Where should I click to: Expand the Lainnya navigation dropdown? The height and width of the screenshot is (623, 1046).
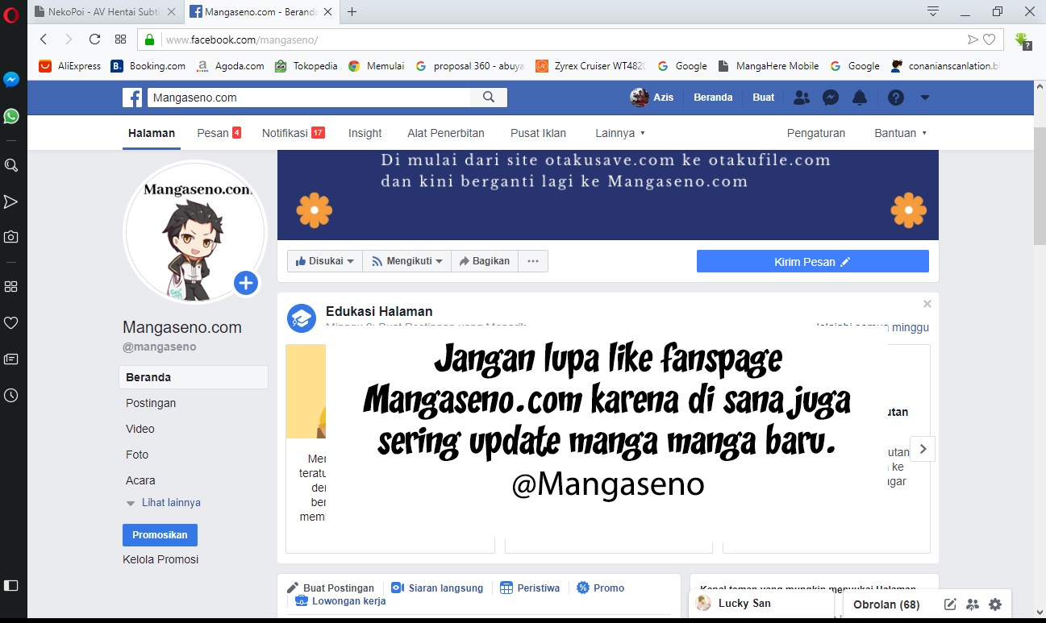tap(619, 133)
